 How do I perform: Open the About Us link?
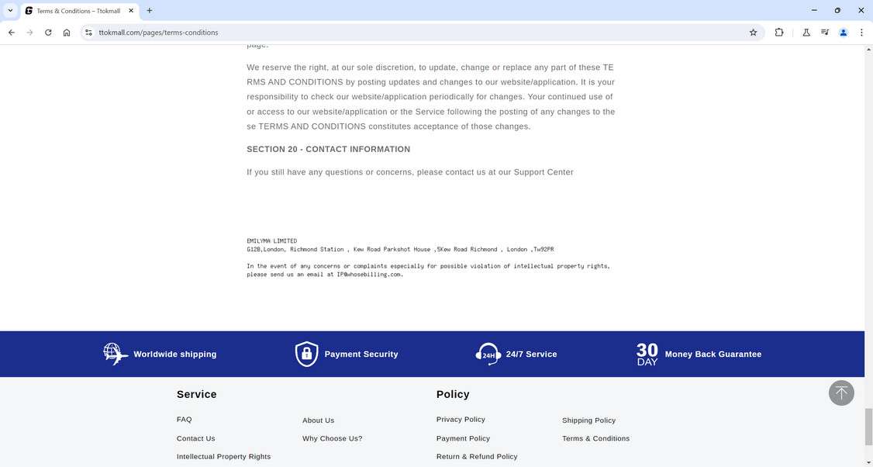pos(319,420)
